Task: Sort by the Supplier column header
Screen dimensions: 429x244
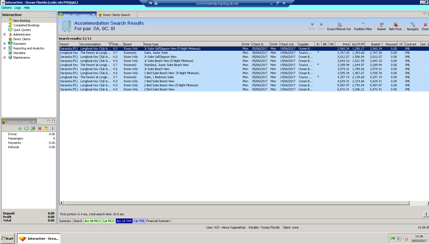Action: (306, 44)
